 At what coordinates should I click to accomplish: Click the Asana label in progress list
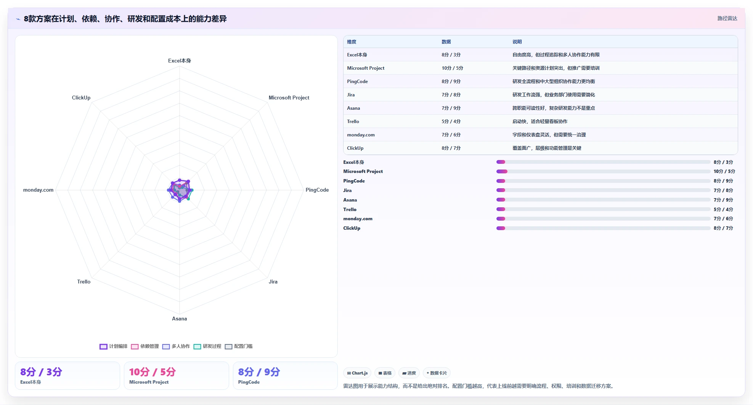click(350, 200)
